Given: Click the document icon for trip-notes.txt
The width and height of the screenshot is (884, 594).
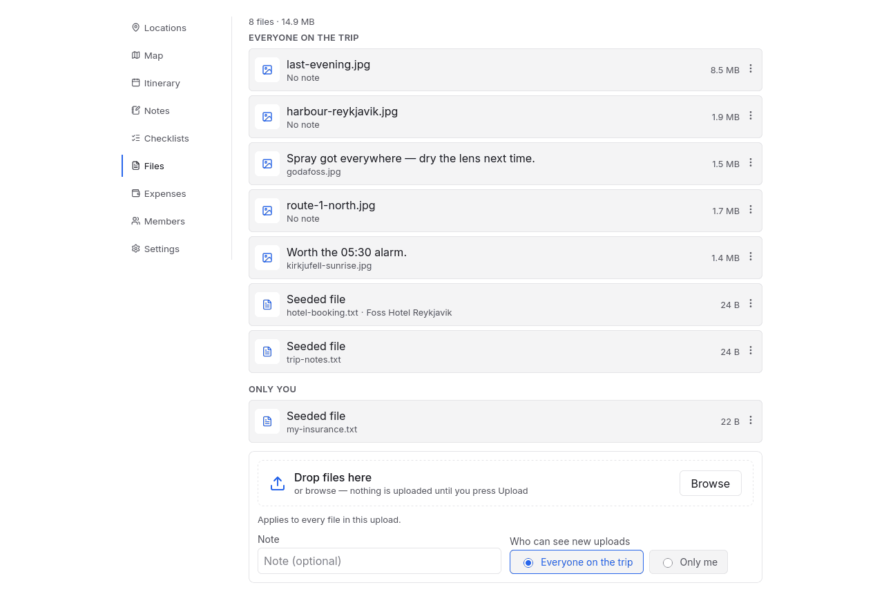Looking at the screenshot, I should pyautogui.click(x=267, y=352).
